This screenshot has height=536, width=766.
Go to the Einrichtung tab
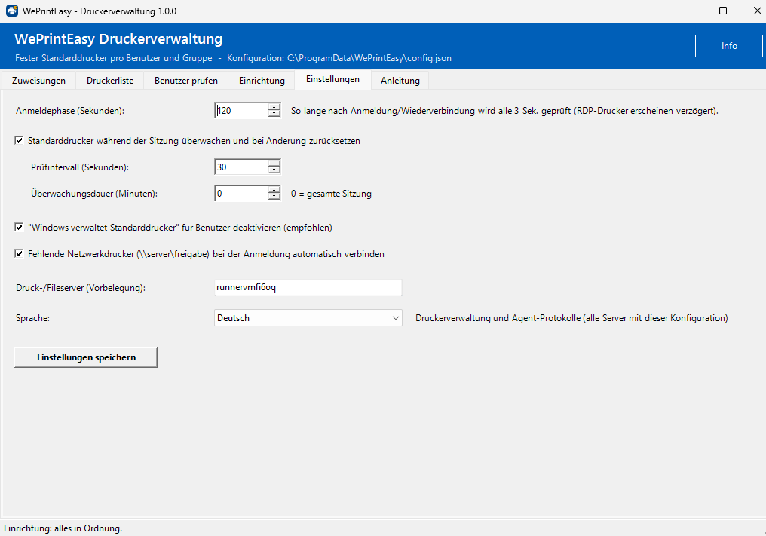(262, 81)
